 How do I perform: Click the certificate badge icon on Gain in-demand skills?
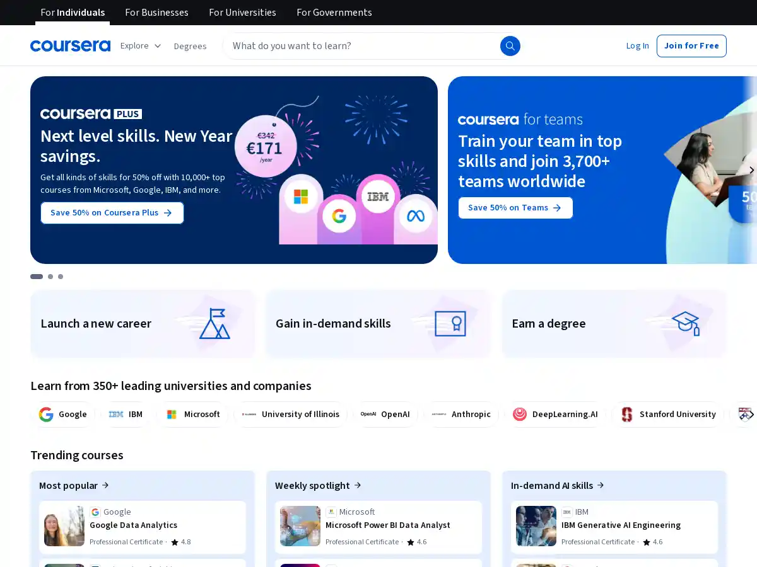pyautogui.click(x=450, y=323)
